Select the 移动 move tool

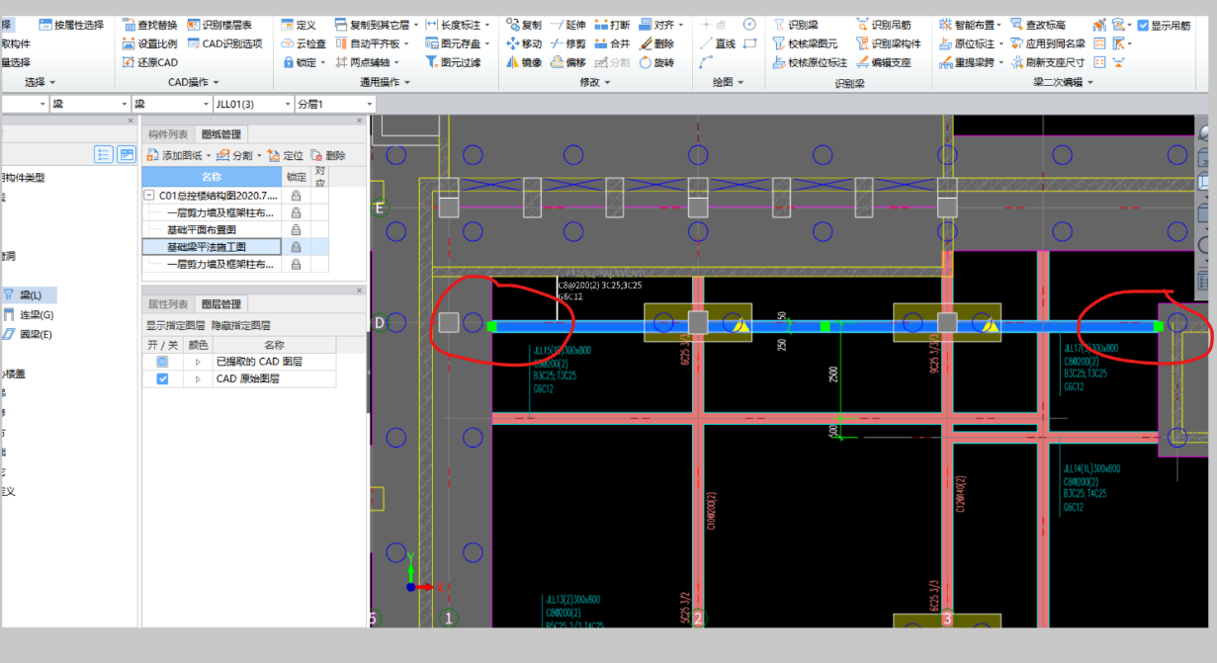coord(524,43)
